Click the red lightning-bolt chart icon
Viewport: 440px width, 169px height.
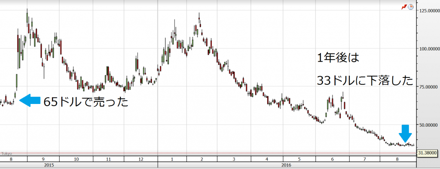coord(404,7)
